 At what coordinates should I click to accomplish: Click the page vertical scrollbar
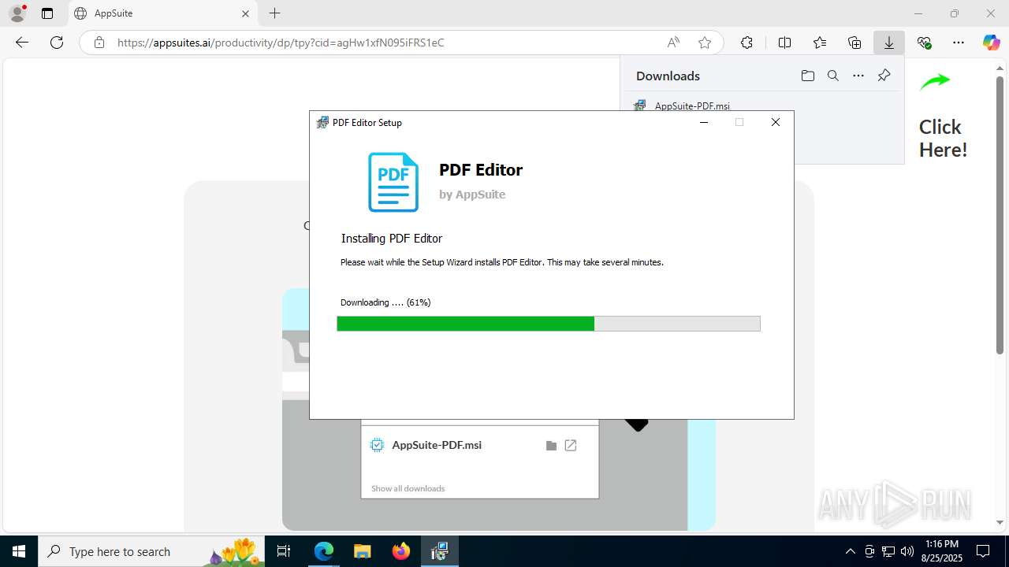pos(1000,215)
